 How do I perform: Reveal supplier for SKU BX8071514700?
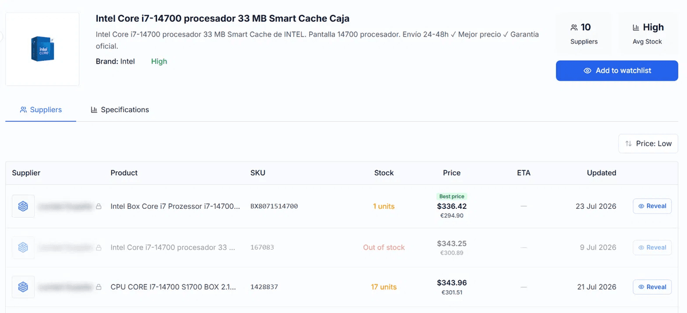(652, 206)
